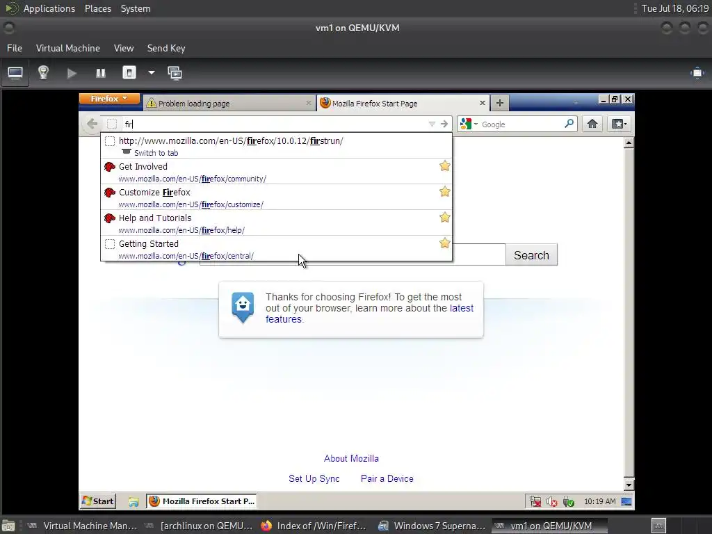Click show desktop icon beside guest clock

click(626, 501)
